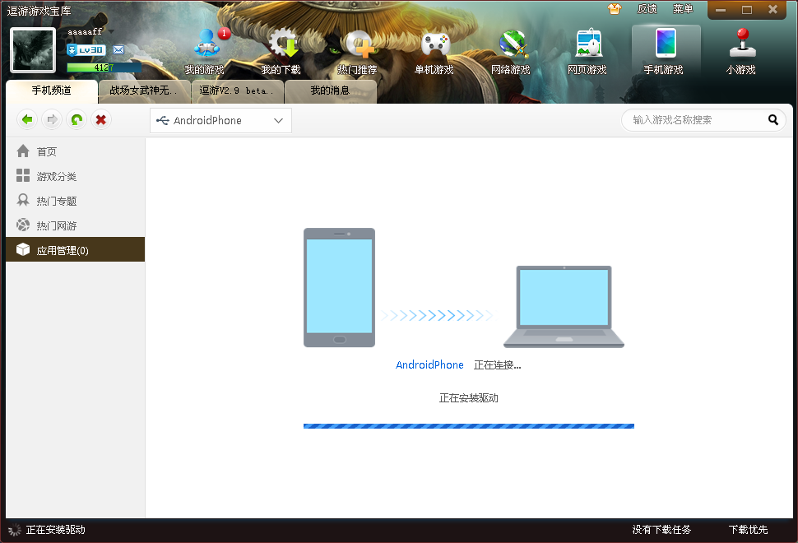Screen dimensions: 798x543
Task: Open 网络游戏 online games icon
Action: [510, 51]
